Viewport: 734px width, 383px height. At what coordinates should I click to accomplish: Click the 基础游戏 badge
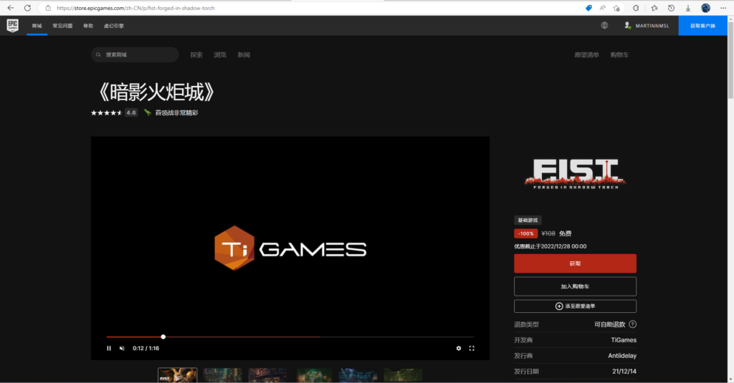[x=528, y=220]
